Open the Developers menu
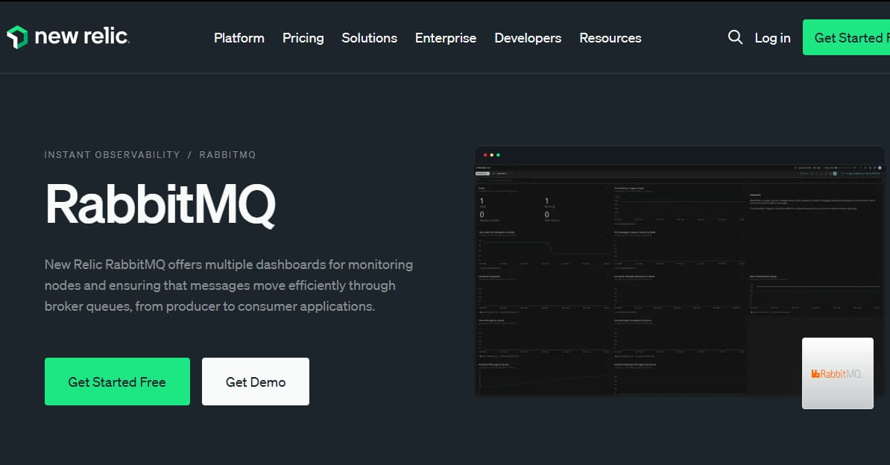 coord(527,38)
